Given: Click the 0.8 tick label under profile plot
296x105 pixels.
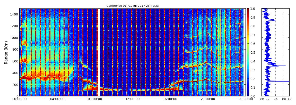Looking at the screenshot, I should (x=284, y=99).
